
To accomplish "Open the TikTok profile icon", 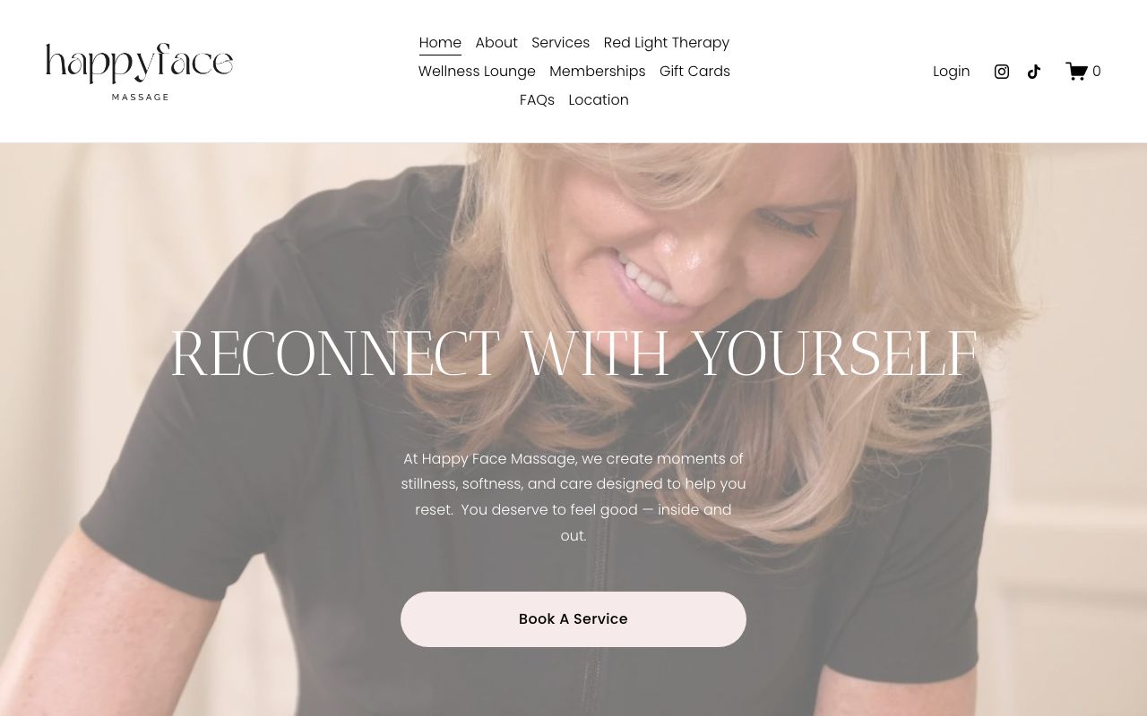I will click(x=1034, y=72).
